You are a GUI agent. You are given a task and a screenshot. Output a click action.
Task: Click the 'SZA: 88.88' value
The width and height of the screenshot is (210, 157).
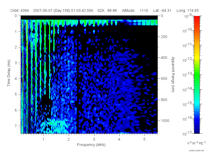pyautogui.click(x=107, y=10)
